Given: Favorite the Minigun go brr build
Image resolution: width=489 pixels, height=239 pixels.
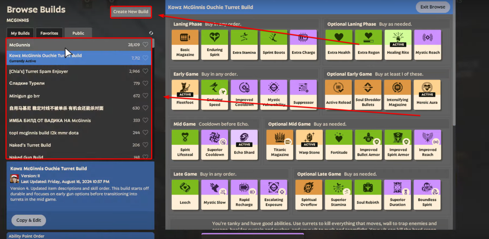Looking at the screenshot, I should coord(145,96).
